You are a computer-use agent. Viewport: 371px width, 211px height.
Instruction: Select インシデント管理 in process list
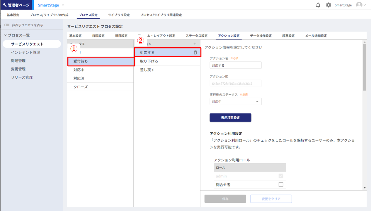coord(25,52)
